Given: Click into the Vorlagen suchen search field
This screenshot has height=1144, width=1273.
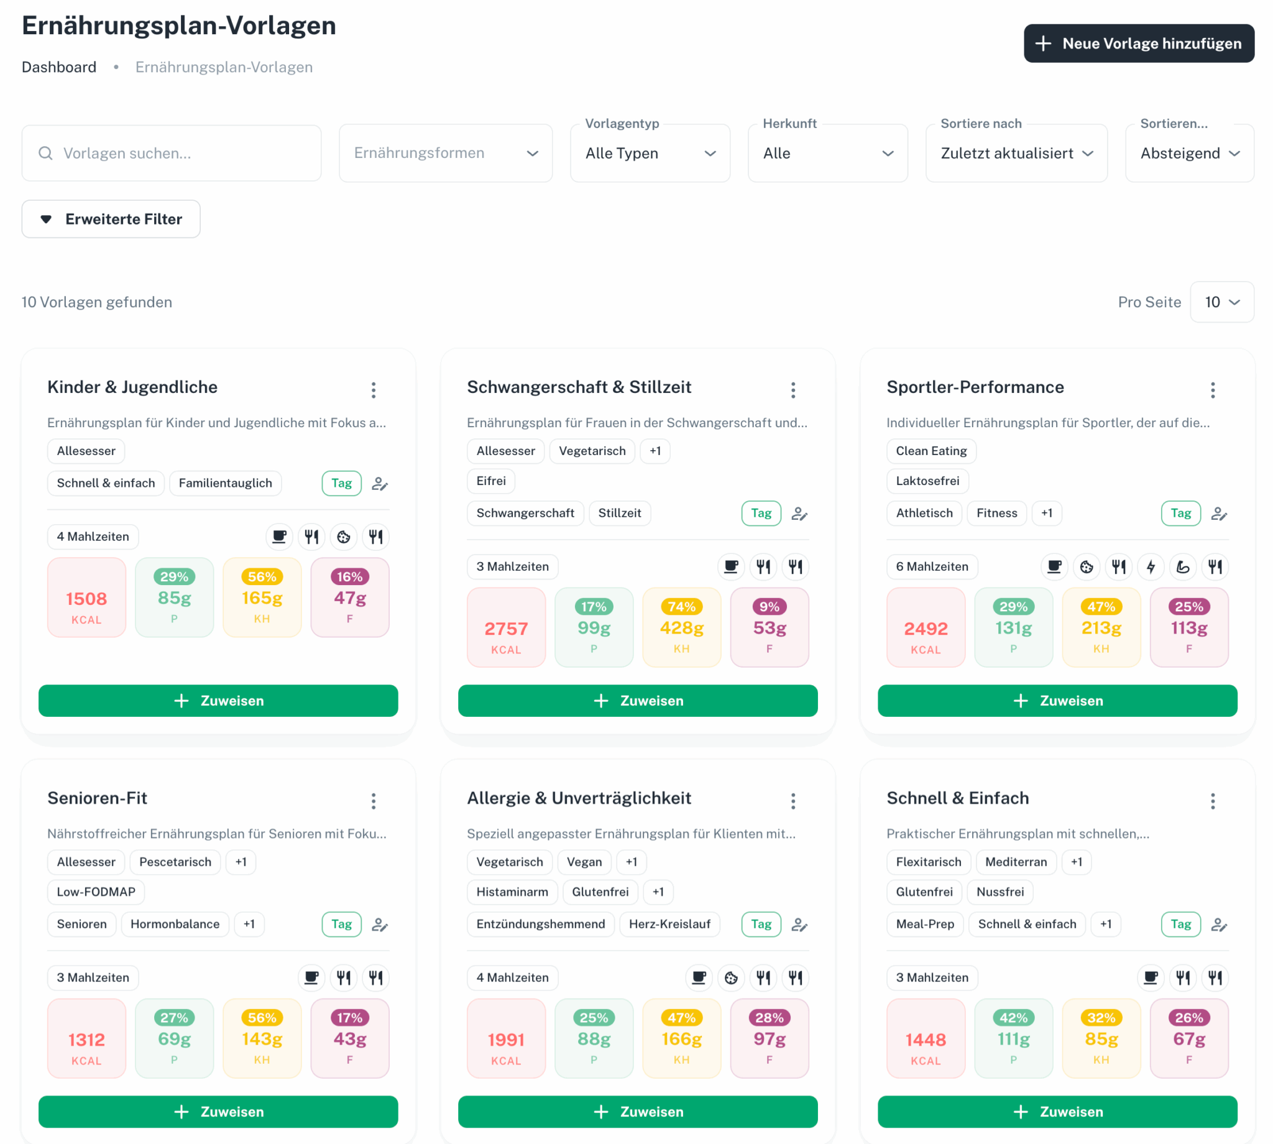Looking at the screenshot, I should (171, 153).
